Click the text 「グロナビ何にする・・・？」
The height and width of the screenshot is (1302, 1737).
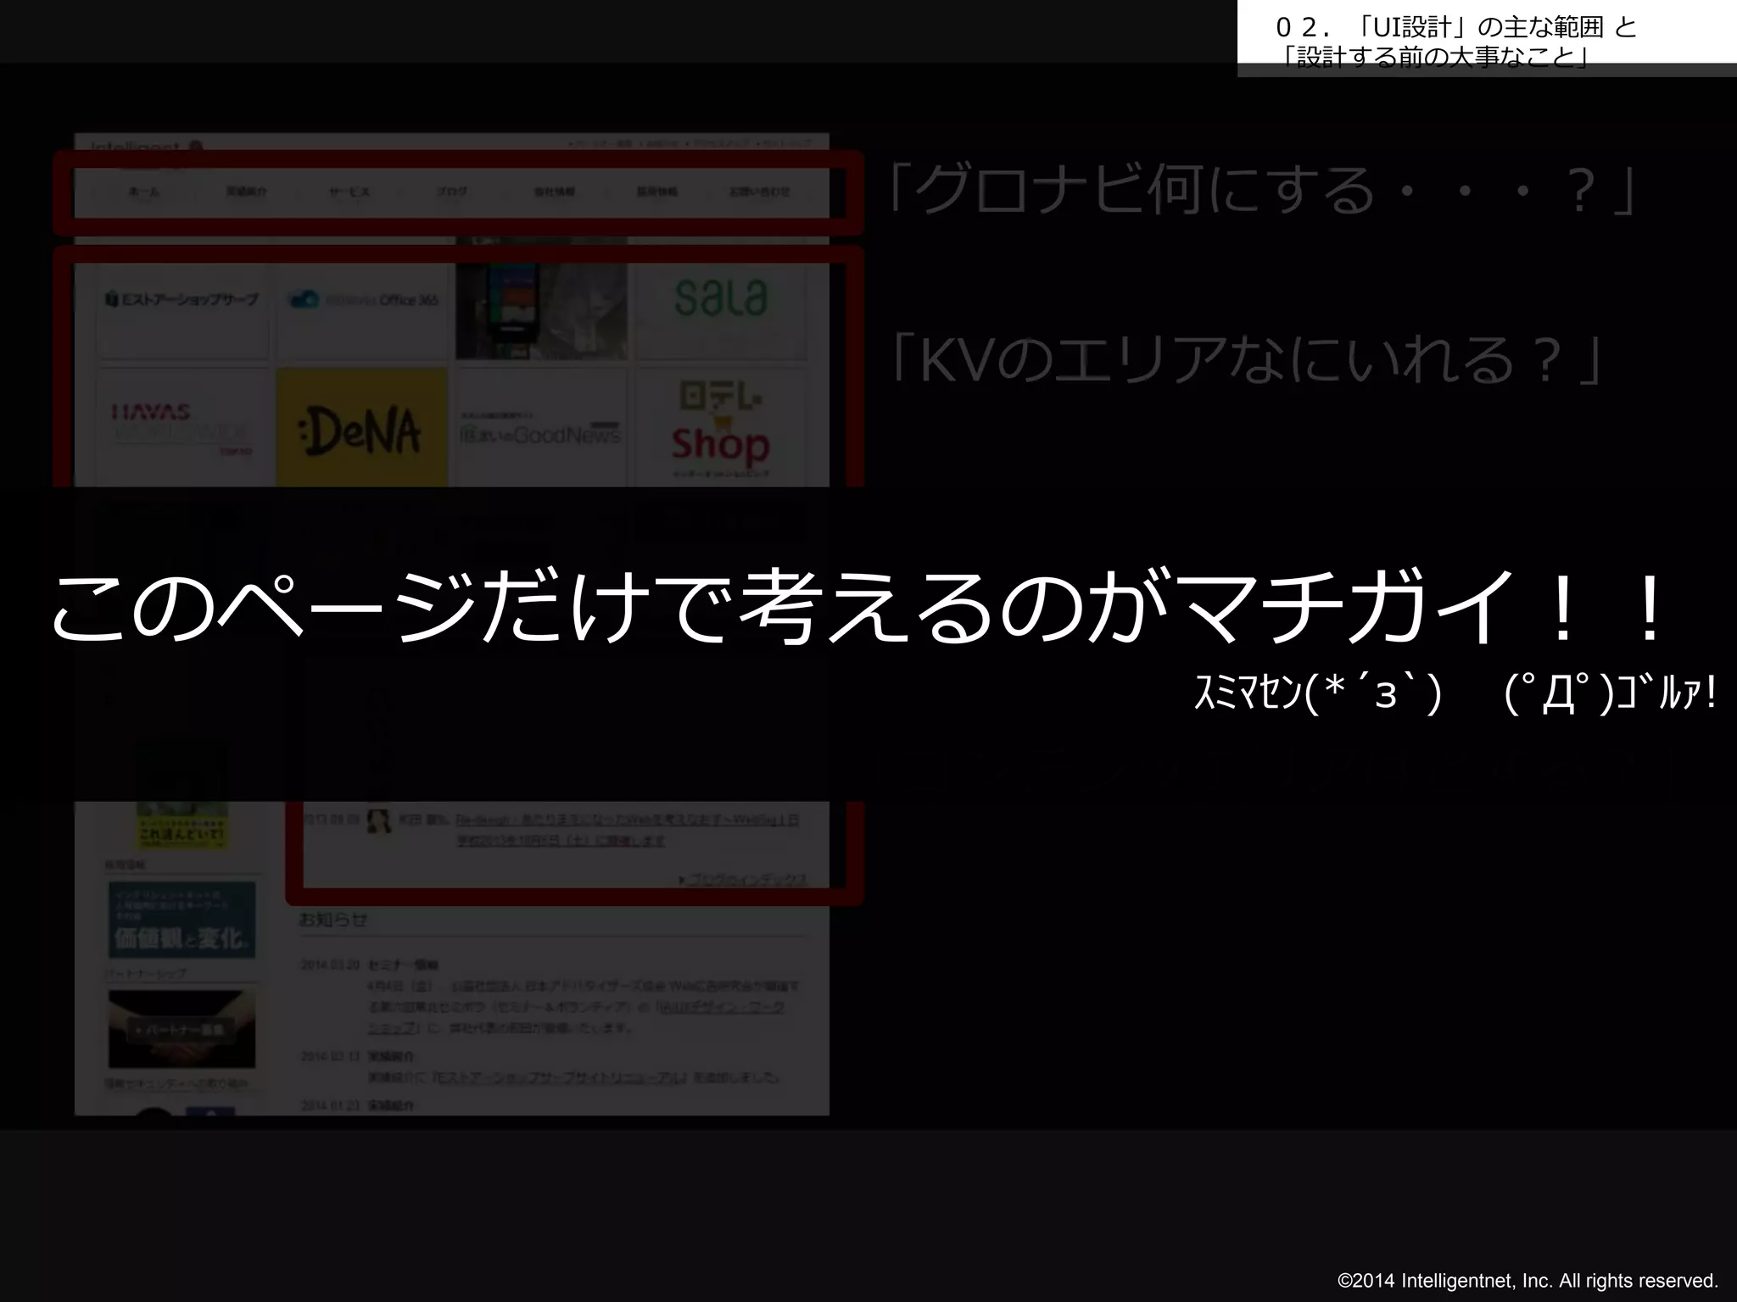click(x=1260, y=190)
